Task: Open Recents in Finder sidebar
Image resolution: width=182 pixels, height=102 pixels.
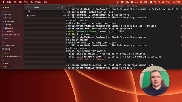Action: 8,18
